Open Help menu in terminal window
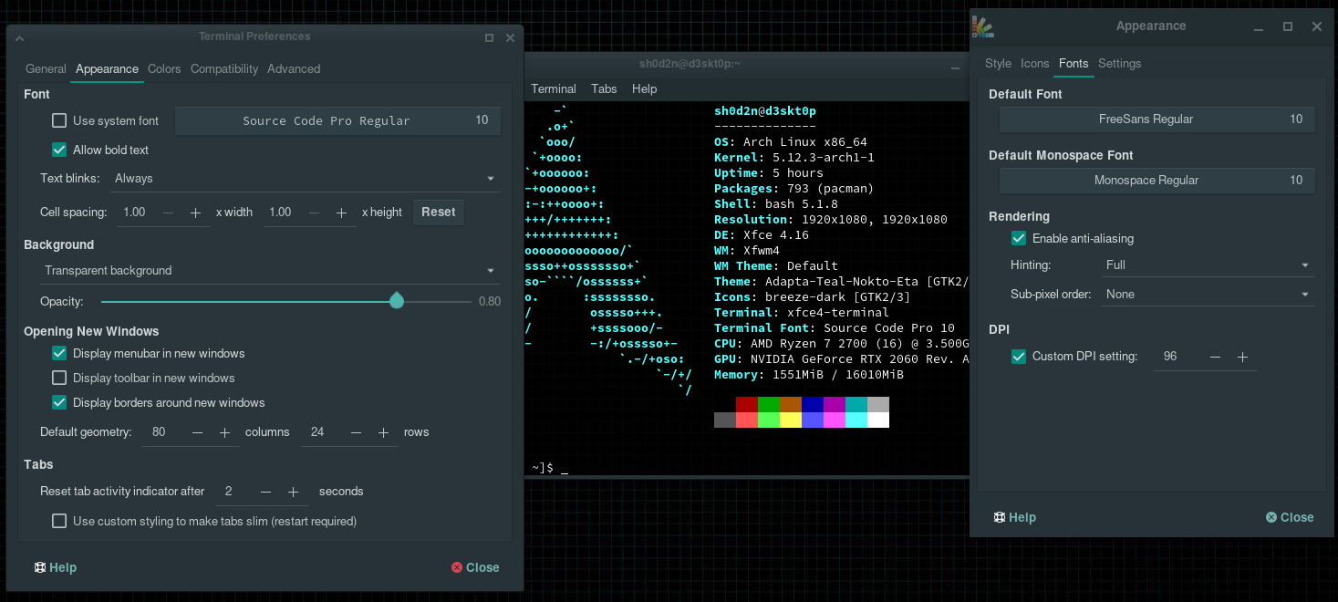Viewport: 1338px width, 602px height. tap(644, 89)
